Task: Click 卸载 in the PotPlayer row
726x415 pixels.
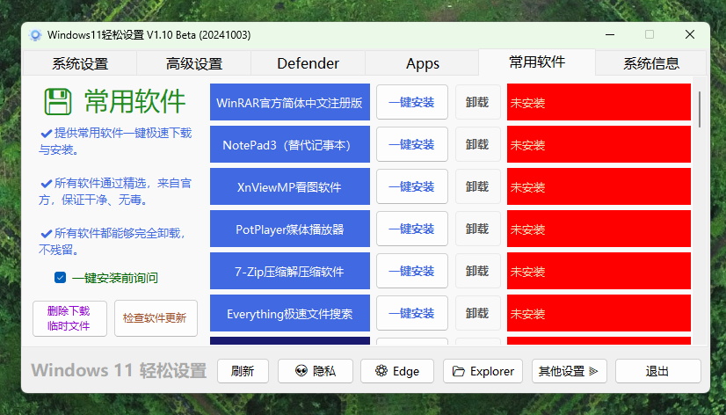Action: pos(477,229)
